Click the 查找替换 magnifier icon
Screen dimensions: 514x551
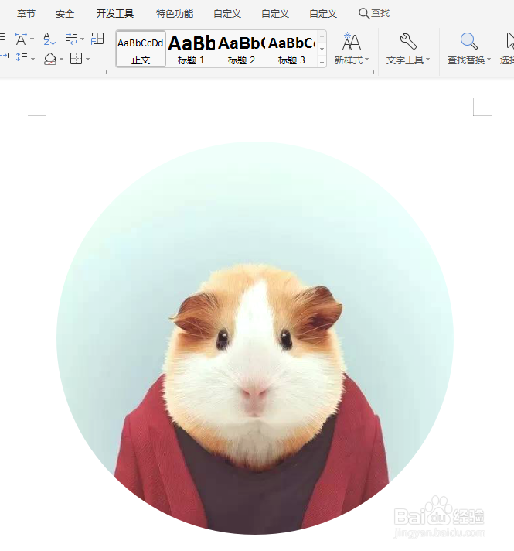point(469,41)
